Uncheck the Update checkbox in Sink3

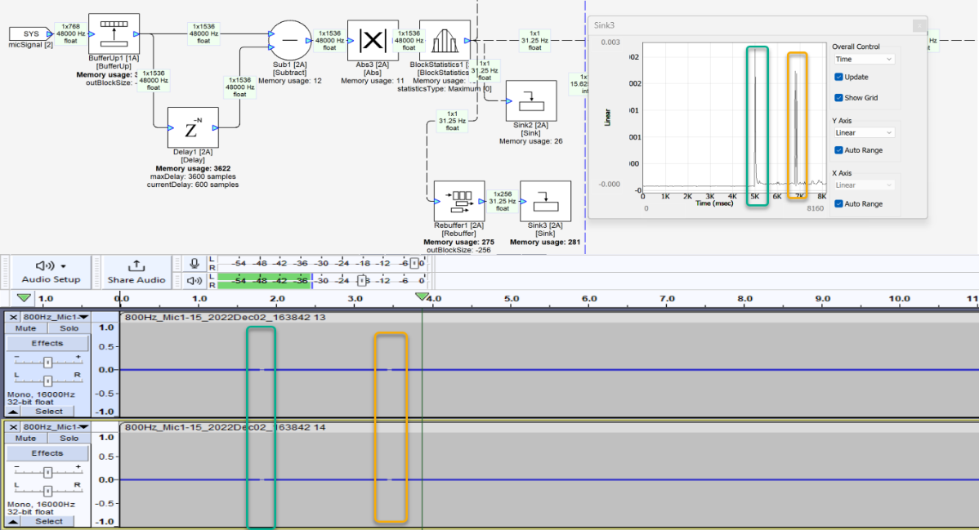tap(839, 77)
